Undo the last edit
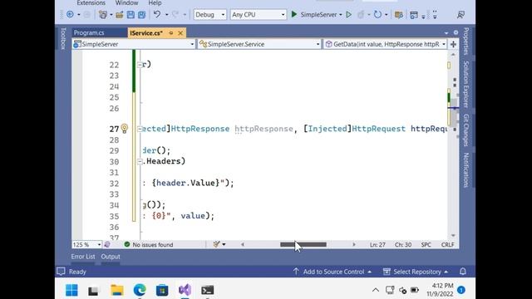The height and width of the screenshot is (299, 532). 157,15
